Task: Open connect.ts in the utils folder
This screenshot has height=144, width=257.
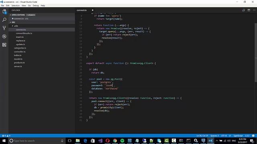Action: pyautogui.click(x=42, y=30)
